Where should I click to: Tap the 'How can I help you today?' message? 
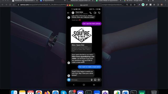(83, 17)
